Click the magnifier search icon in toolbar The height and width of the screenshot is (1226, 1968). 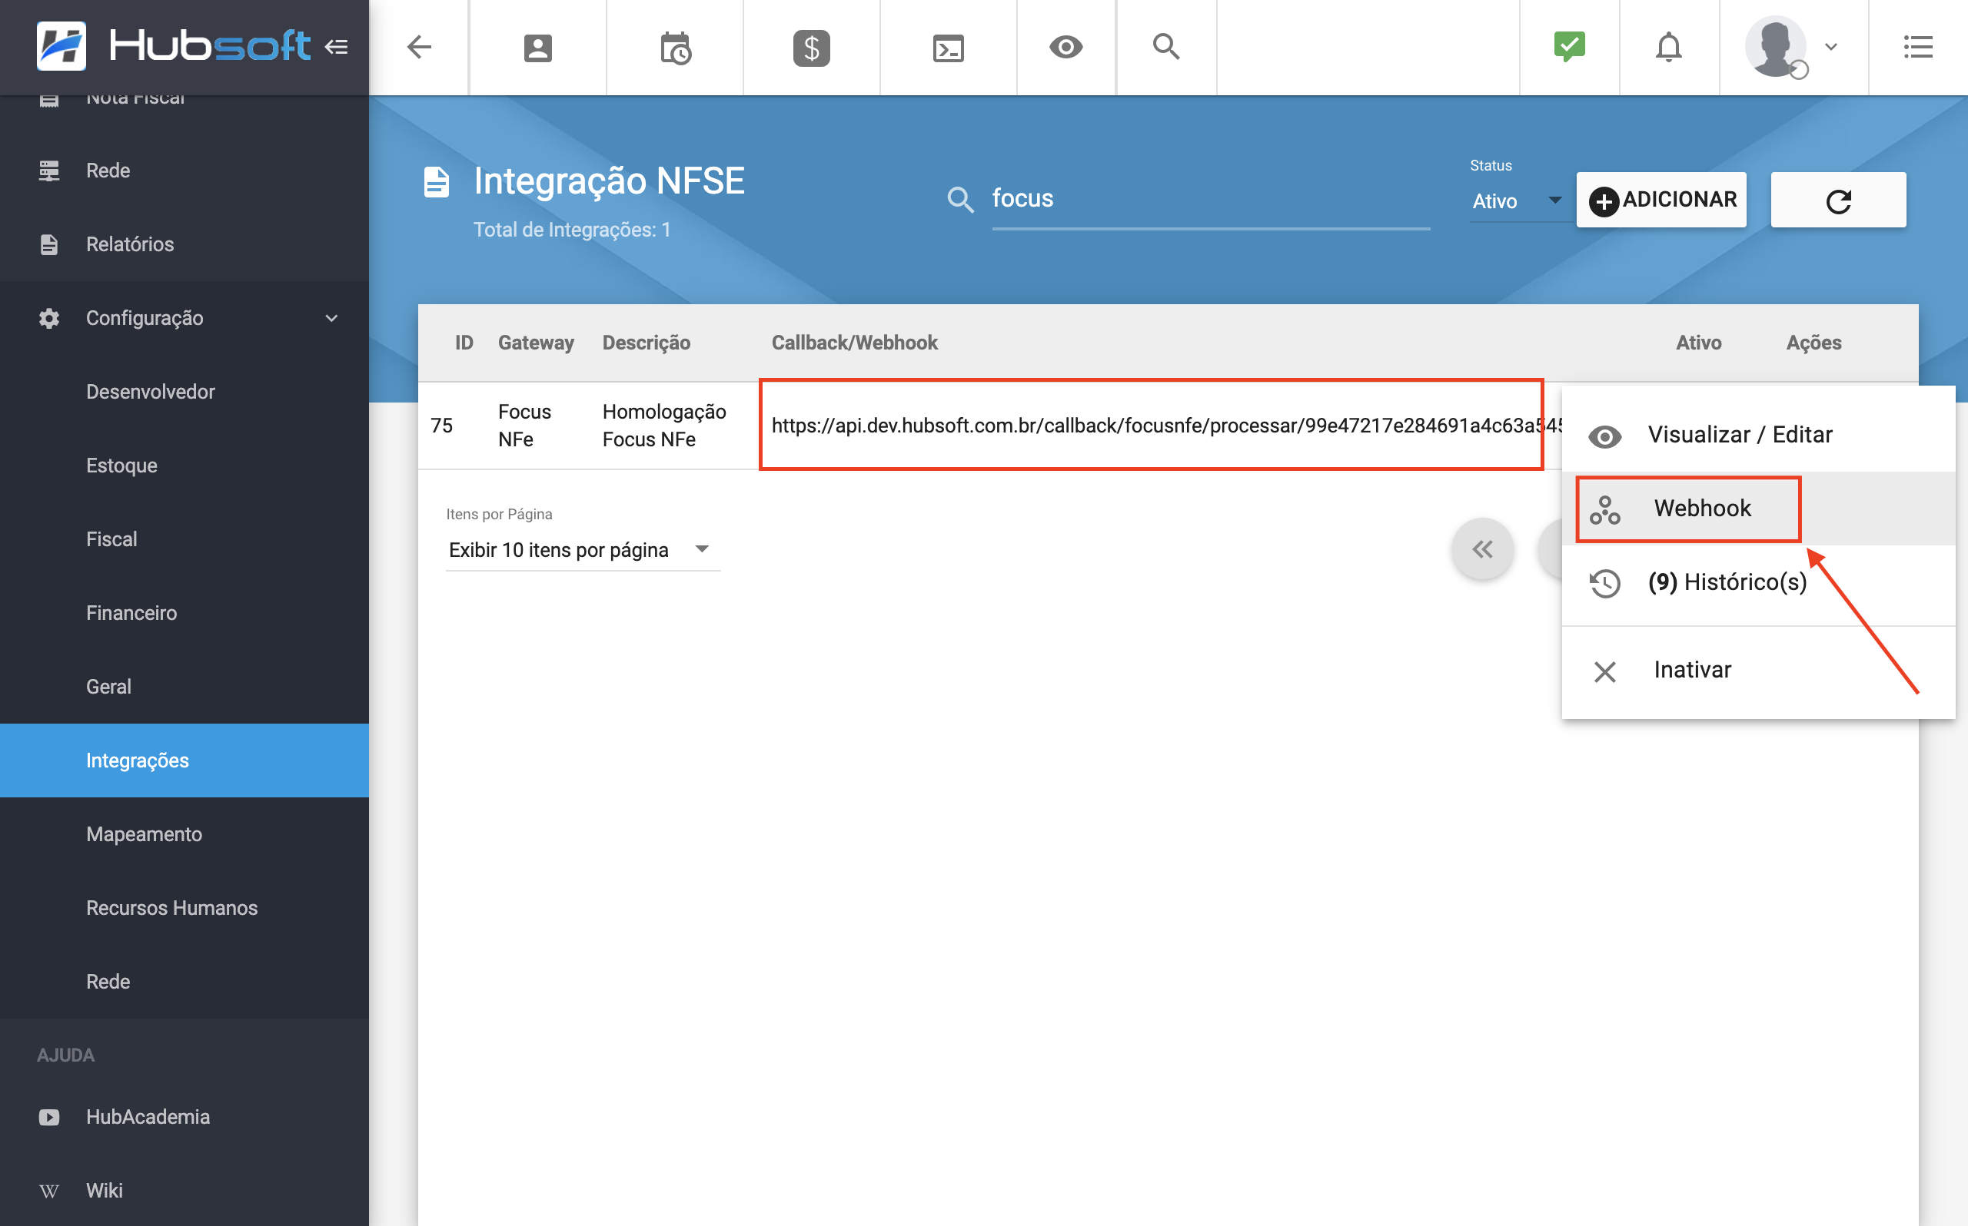pos(1165,47)
